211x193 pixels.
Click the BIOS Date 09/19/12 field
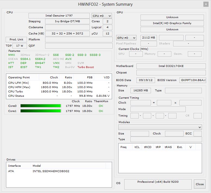[x=146, y=80]
